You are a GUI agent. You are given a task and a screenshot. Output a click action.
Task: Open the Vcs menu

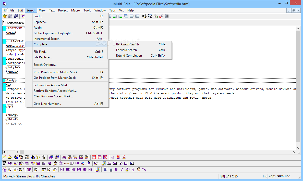(121, 10)
